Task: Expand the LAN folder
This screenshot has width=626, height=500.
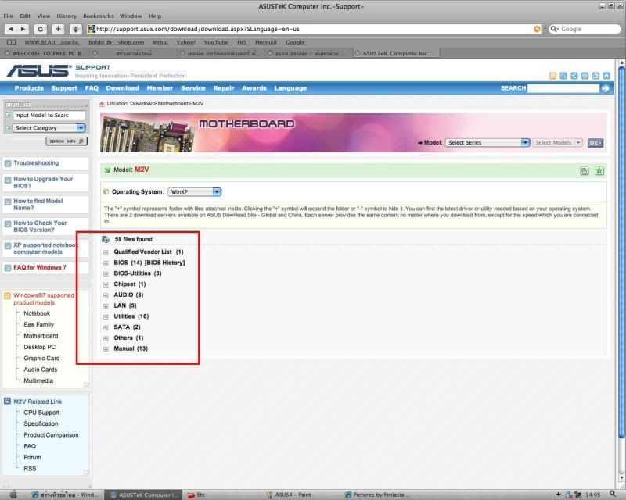Action: pos(106,306)
